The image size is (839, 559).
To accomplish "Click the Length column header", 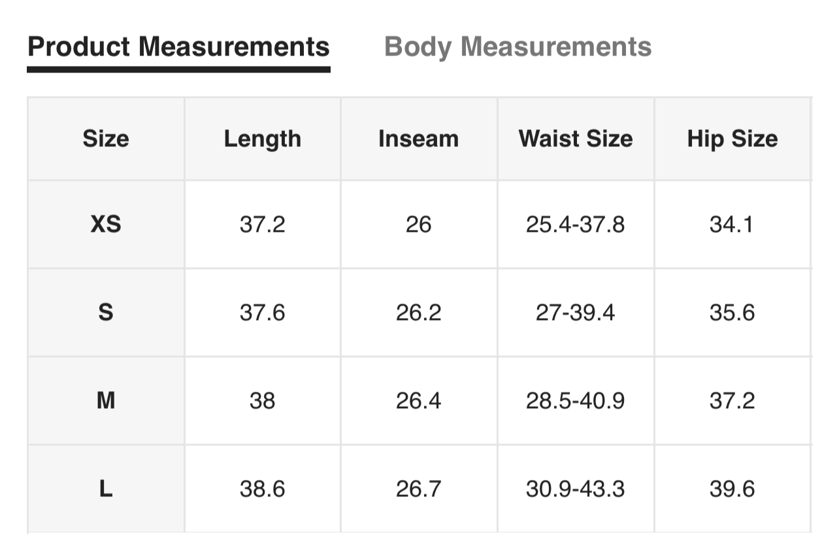I will coord(262,138).
